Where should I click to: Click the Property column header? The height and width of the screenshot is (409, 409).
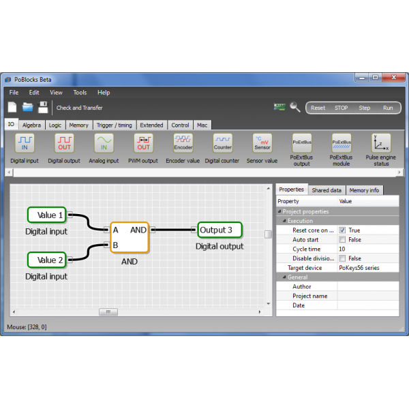pyautogui.click(x=307, y=201)
